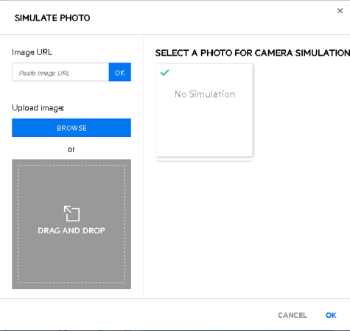Click the empty photo gallery area
The height and width of the screenshot is (331, 350).
(248, 228)
